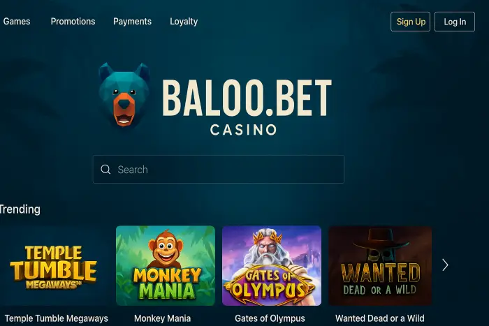Focus the Search input field

219,169
